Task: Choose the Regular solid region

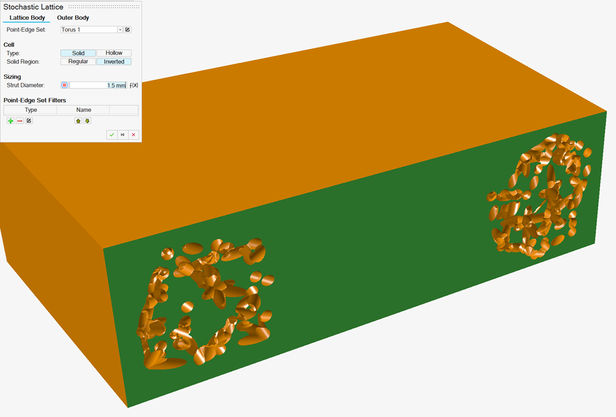Action: click(x=78, y=62)
